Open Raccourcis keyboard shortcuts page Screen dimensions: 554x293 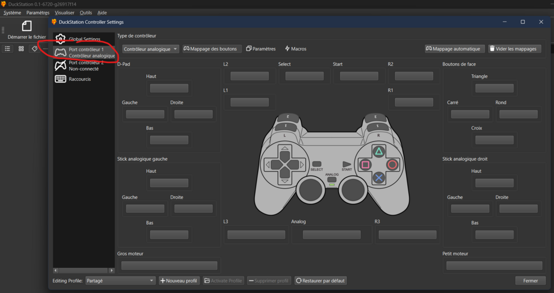(79, 79)
